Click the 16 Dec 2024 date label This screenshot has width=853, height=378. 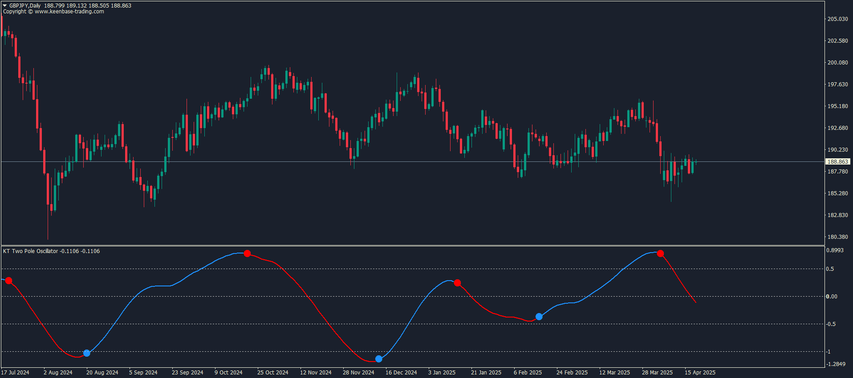click(x=401, y=373)
